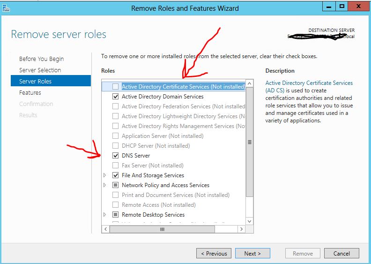371x264 pixels.
Task: Select the Server Roles step
Action: pos(51,81)
